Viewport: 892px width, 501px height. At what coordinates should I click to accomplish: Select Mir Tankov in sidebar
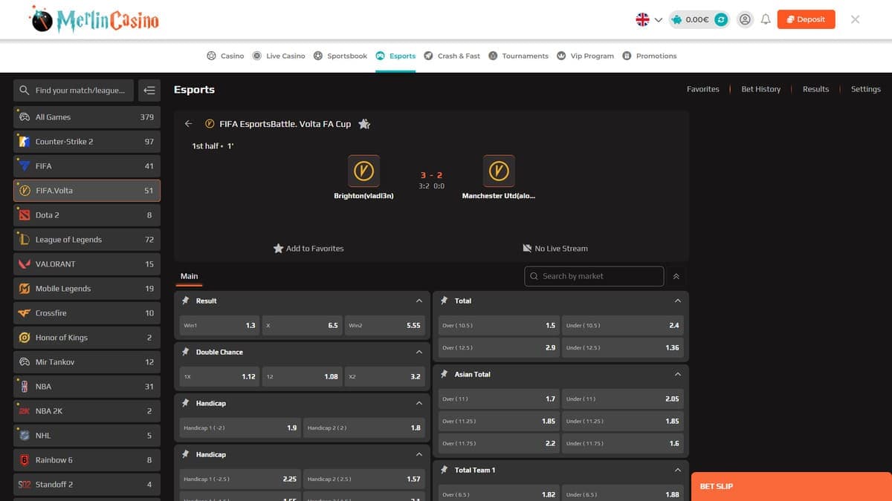click(86, 361)
